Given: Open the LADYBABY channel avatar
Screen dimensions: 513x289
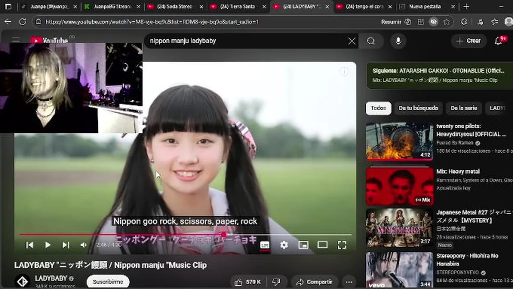Looking at the screenshot, I should coord(23,281).
